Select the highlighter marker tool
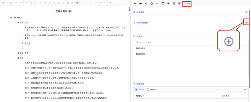 pos(50,3)
